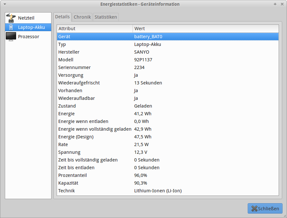Click the Netzteil power adapter icon

(x=11, y=18)
